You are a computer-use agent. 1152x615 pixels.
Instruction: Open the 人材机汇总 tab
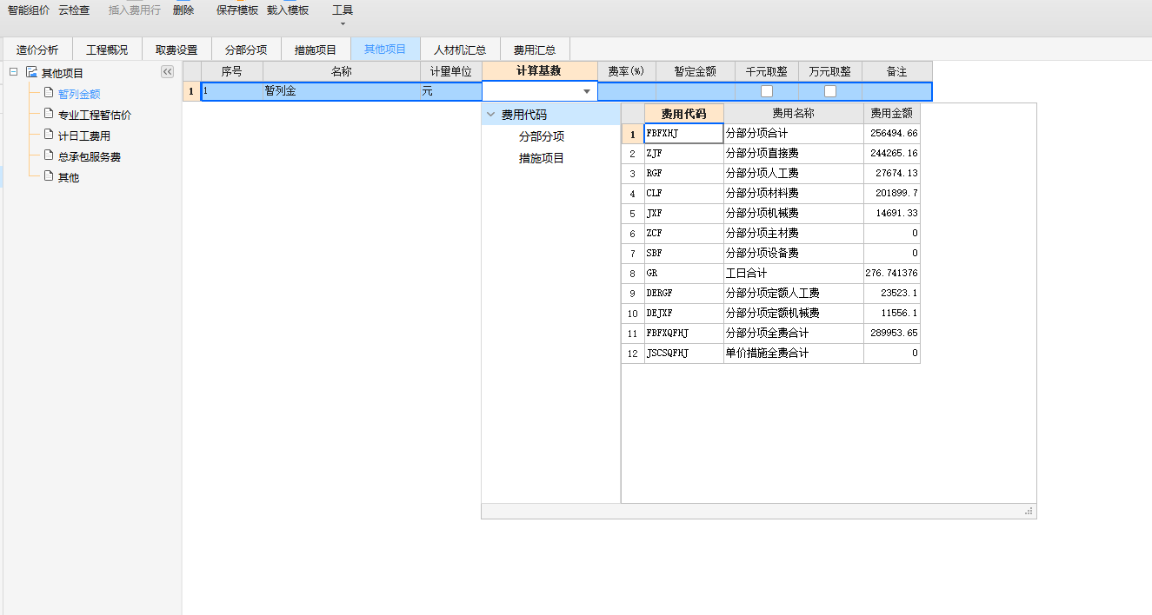coord(460,50)
